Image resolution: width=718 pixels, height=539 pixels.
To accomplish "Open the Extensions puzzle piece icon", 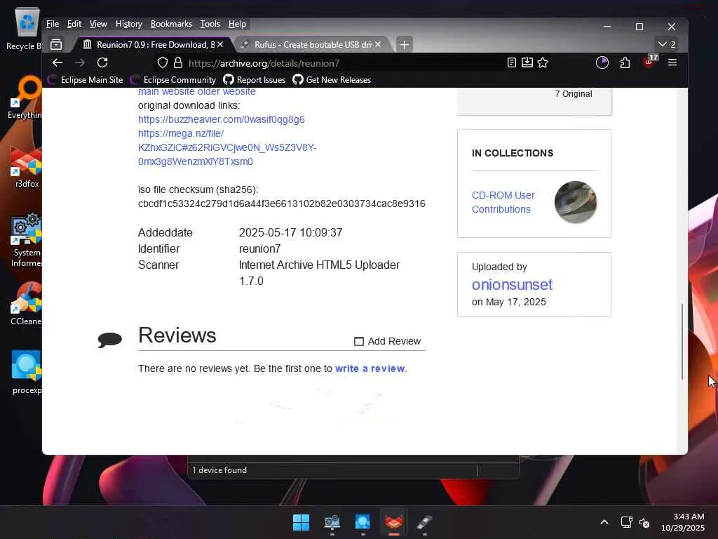I will 625,62.
